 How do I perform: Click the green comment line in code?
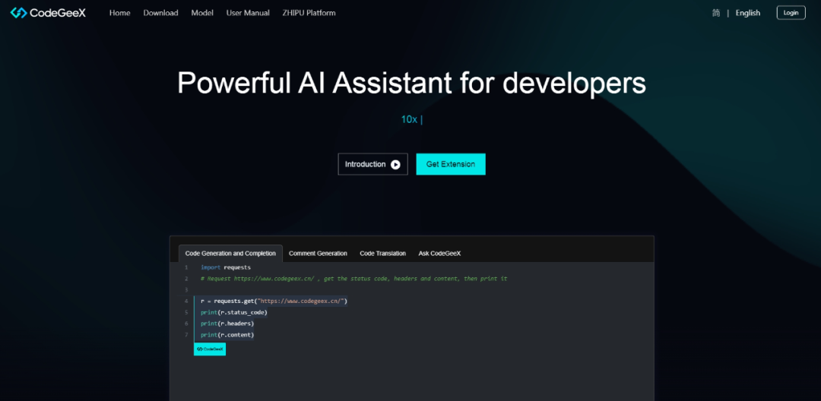click(x=353, y=279)
